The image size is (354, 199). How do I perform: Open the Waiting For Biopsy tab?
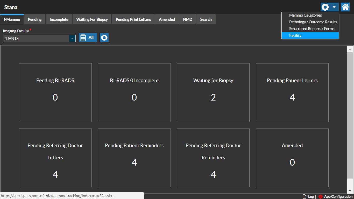(92, 19)
